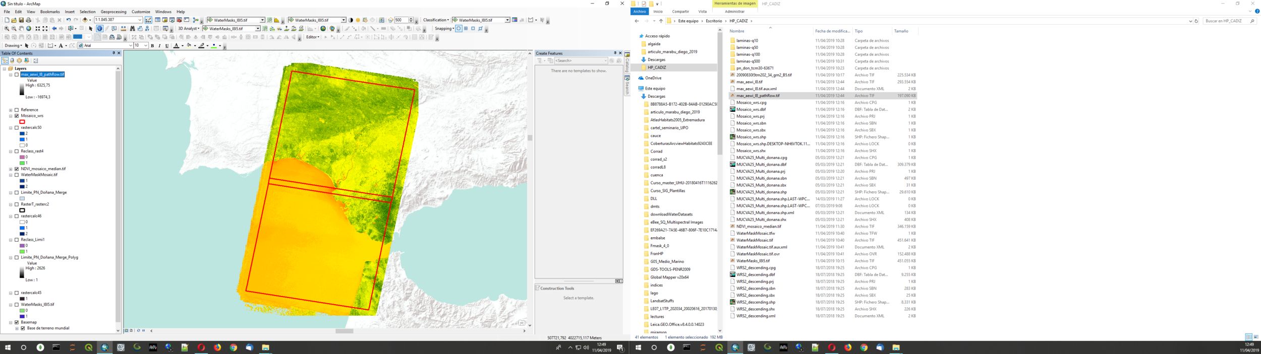The height and width of the screenshot is (354, 1261).
Task: Uncheck the NDVI_mosaico_median.tif layer
Action: [17, 169]
